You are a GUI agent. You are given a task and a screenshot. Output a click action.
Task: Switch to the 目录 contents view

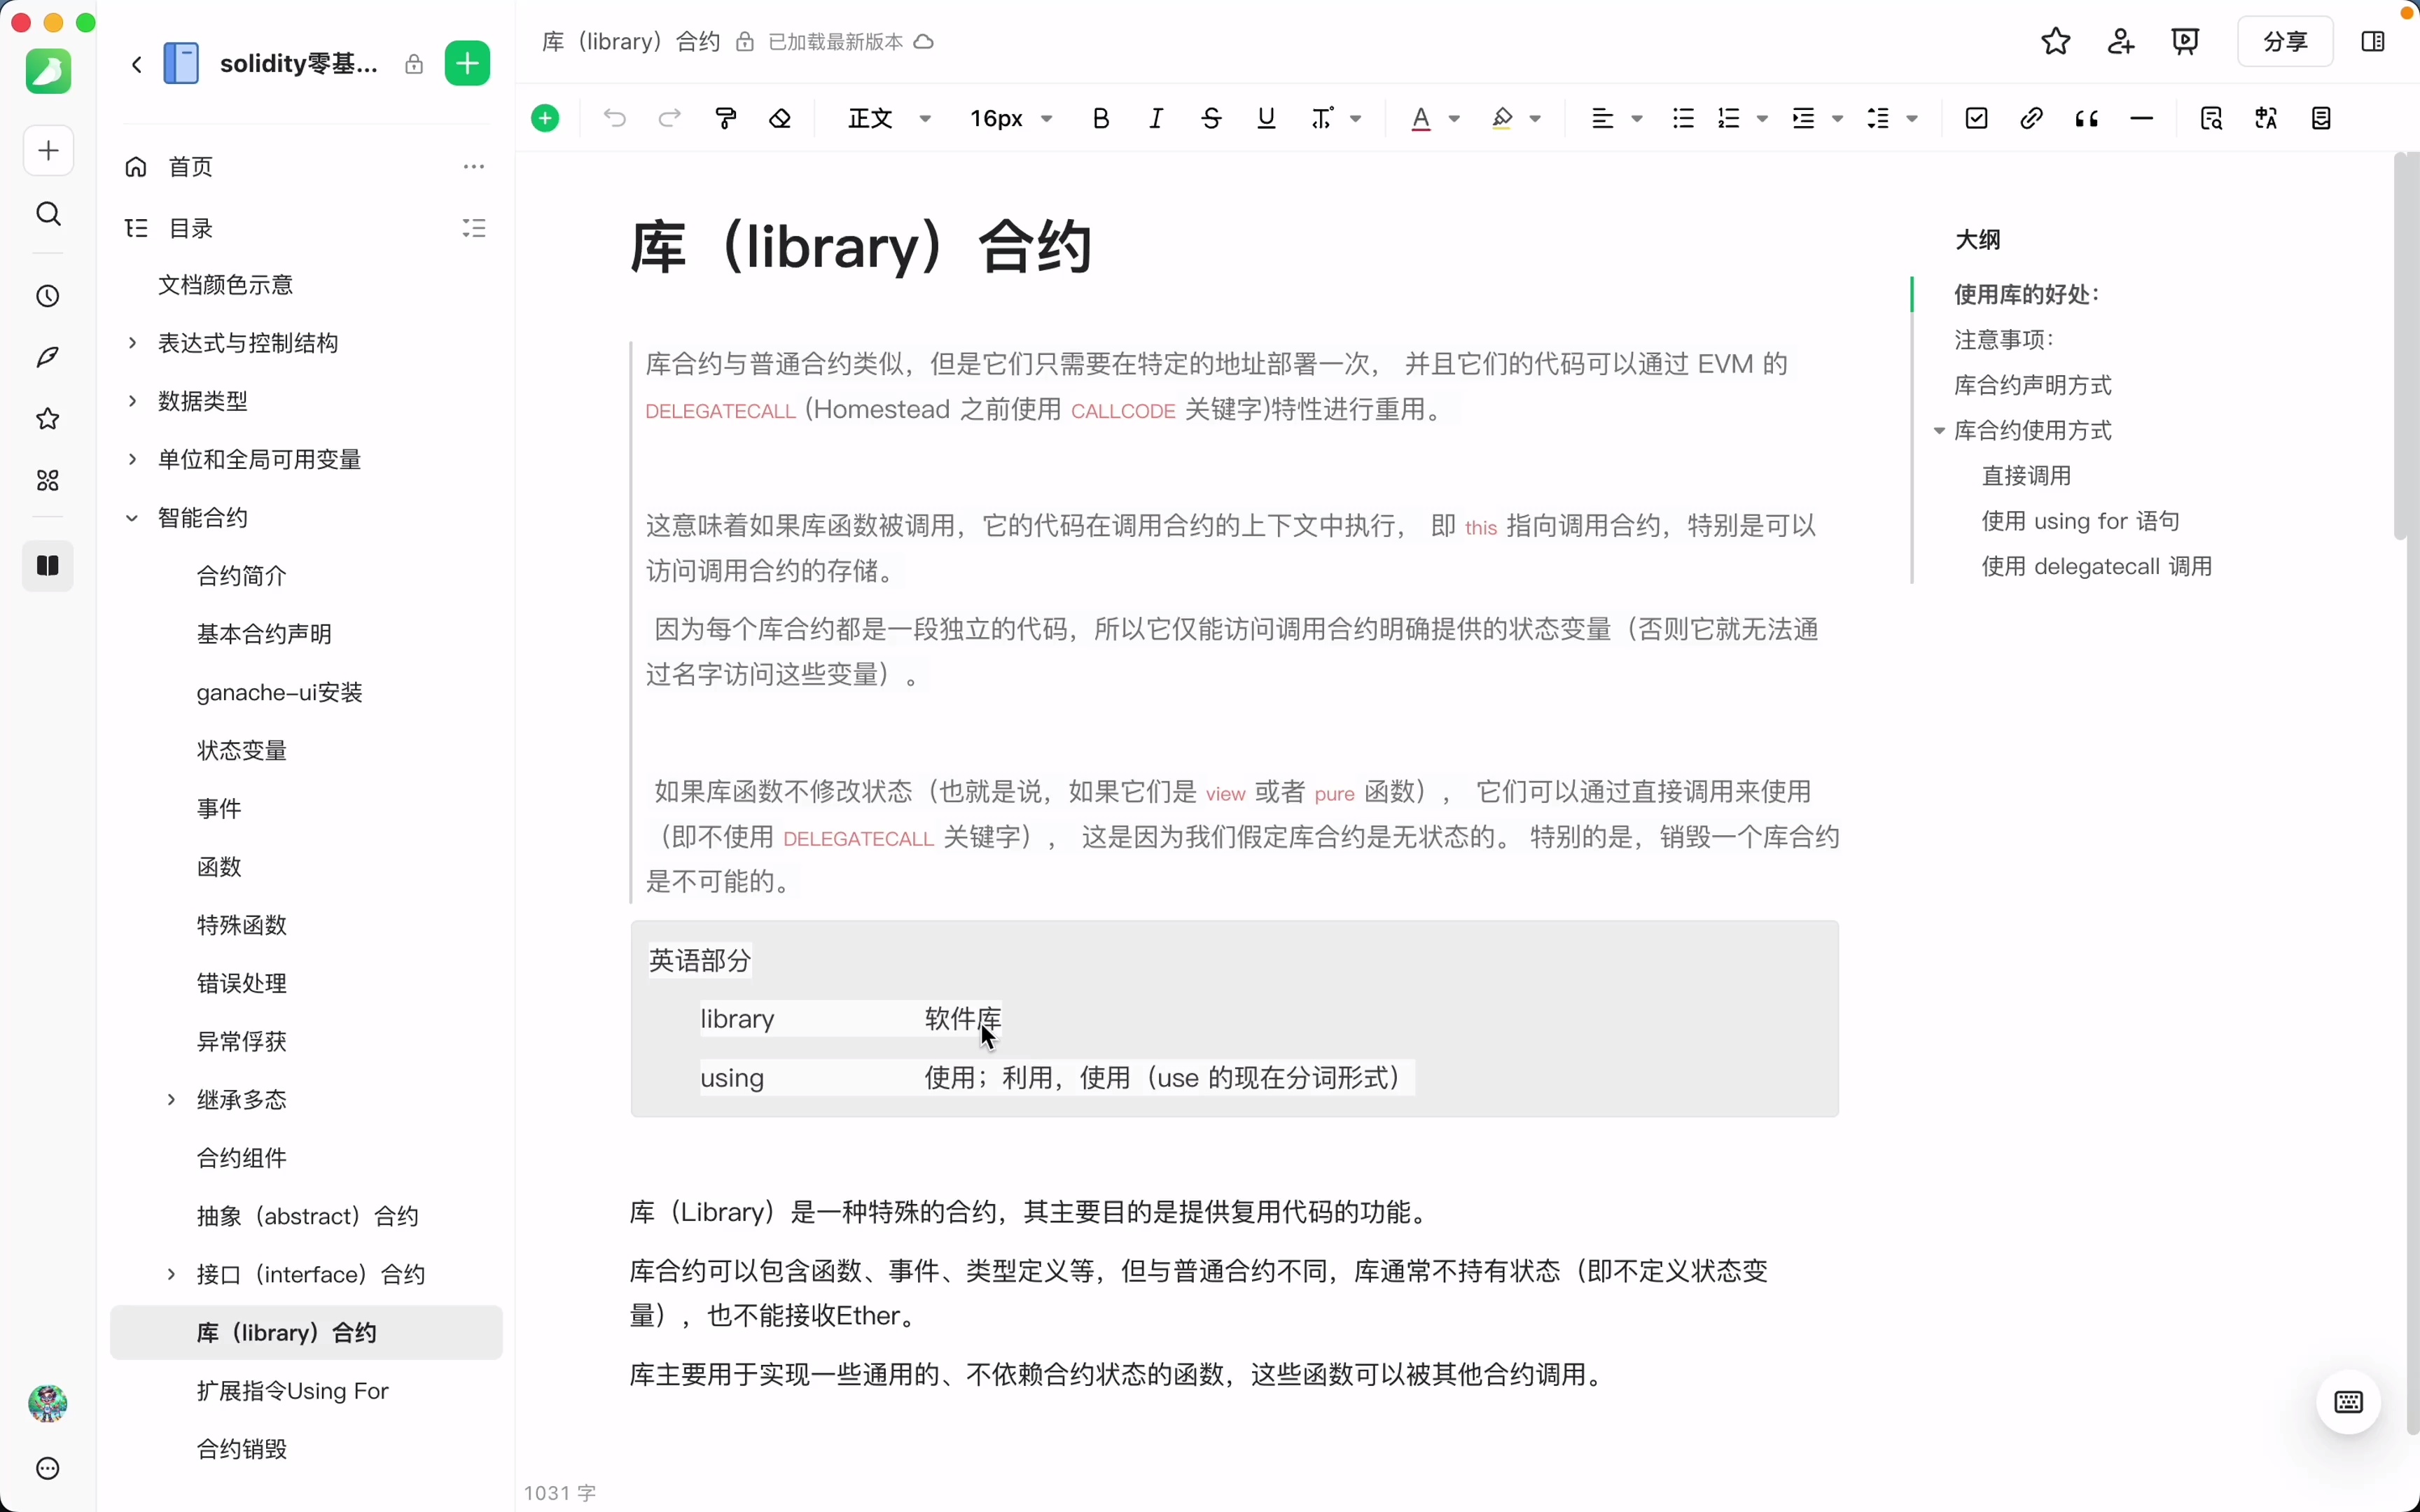click(x=189, y=228)
